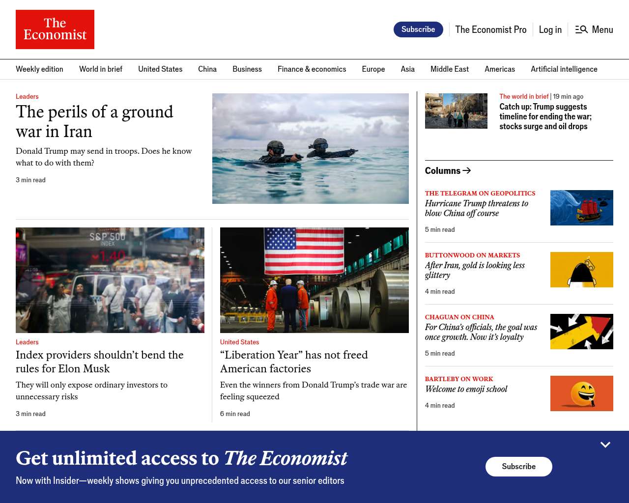Viewport: 629px width, 503px height.
Task: Click the Telegram column ship illustration
Action: [582, 208]
